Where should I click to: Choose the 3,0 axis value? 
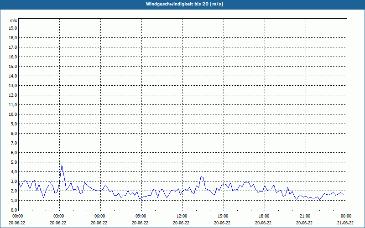point(14,181)
